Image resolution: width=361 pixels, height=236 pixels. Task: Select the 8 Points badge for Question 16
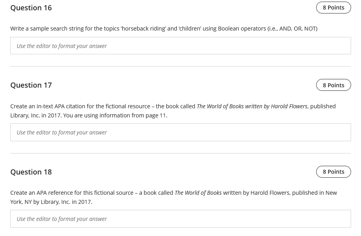tap(333, 7)
